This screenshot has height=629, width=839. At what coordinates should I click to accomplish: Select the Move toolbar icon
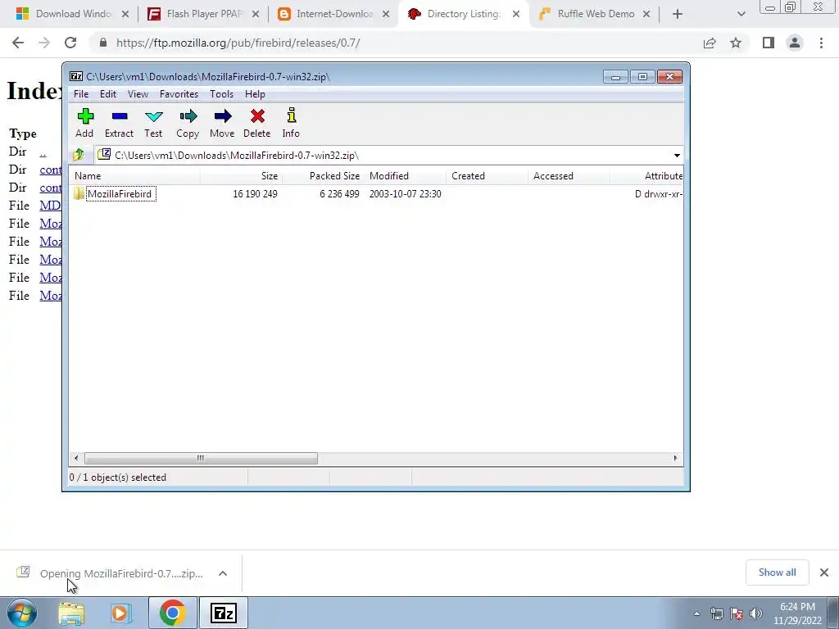pos(222,123)
